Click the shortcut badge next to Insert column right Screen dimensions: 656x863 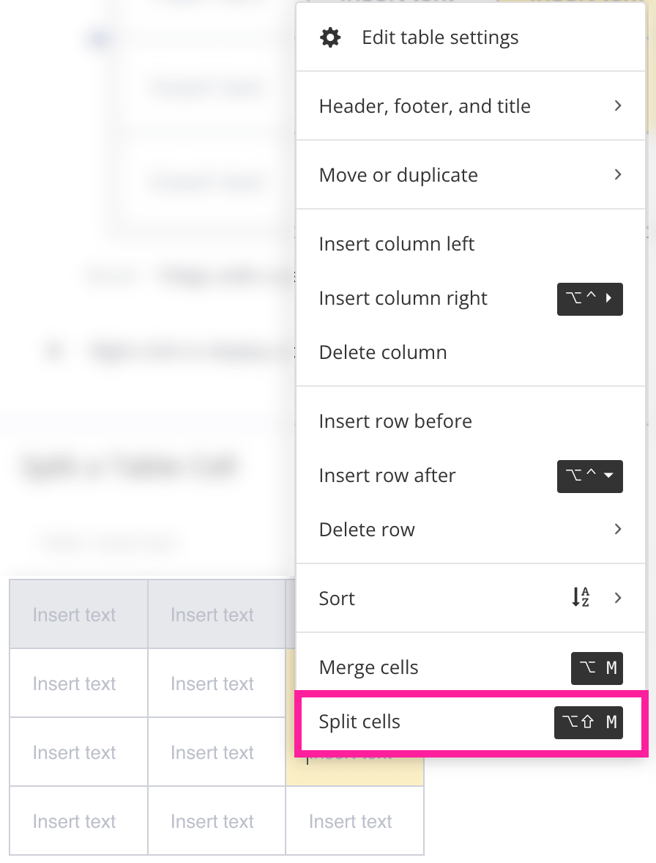point(590,299)
